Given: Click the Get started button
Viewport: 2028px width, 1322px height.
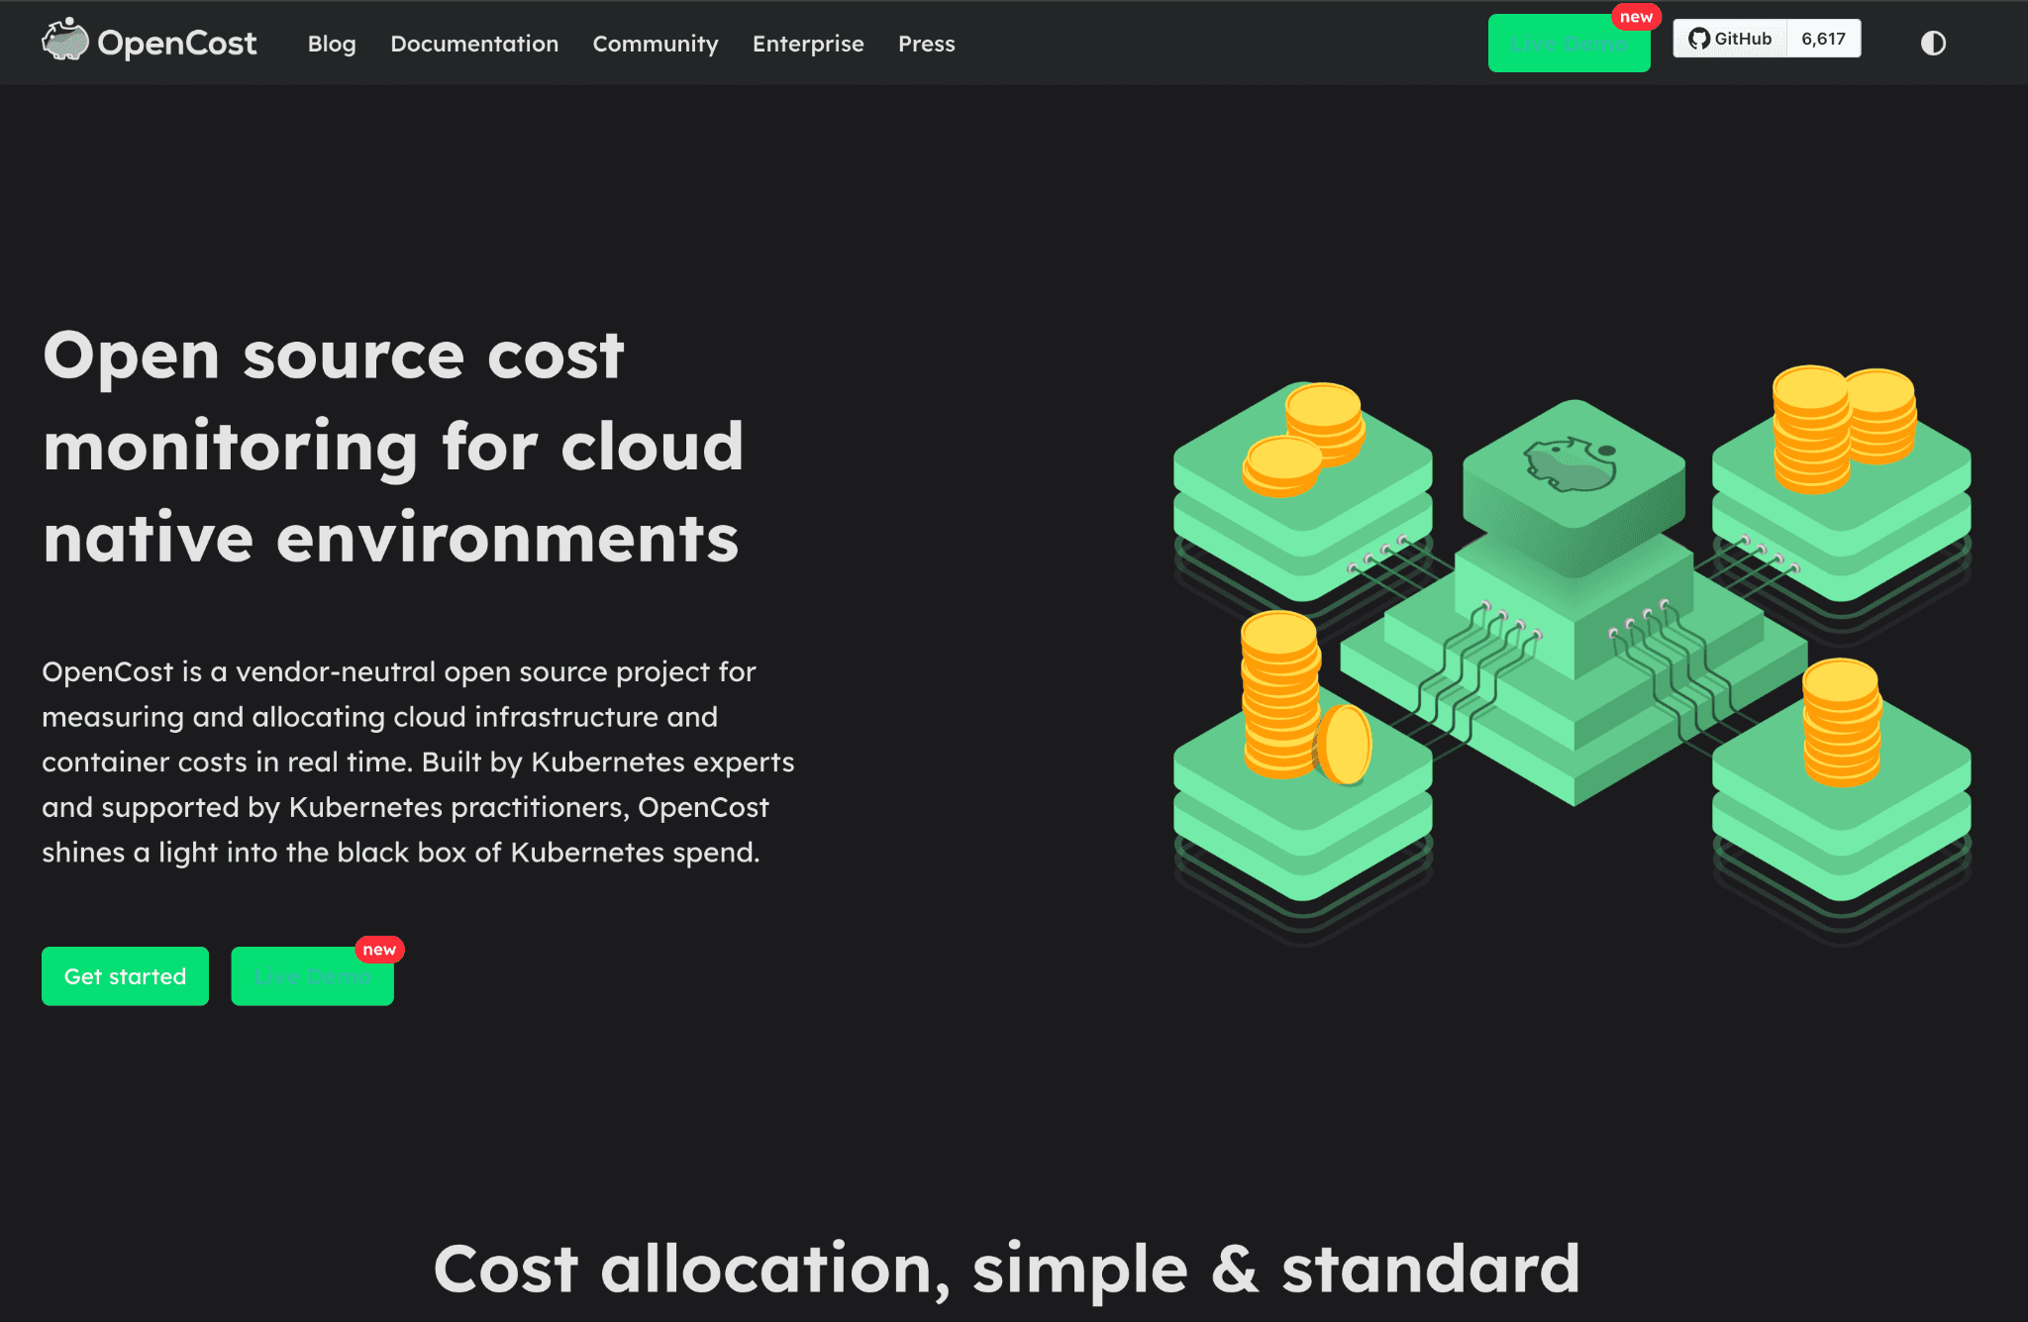Looking at the screenshot, I should (125, 976).
